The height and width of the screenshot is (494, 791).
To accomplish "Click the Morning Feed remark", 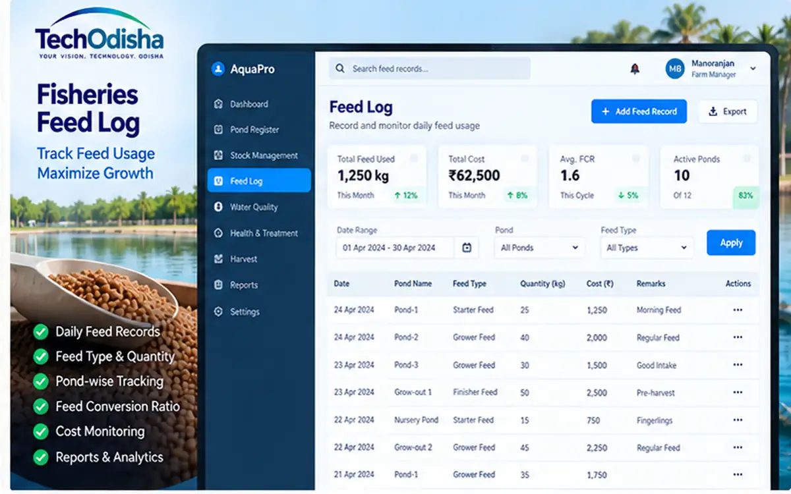I will click(x=659, y=310).
